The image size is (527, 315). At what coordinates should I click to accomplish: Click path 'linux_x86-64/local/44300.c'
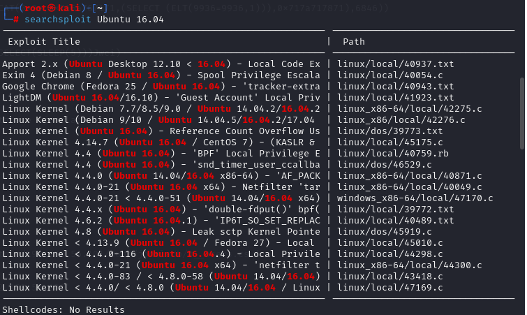(409, 265)
